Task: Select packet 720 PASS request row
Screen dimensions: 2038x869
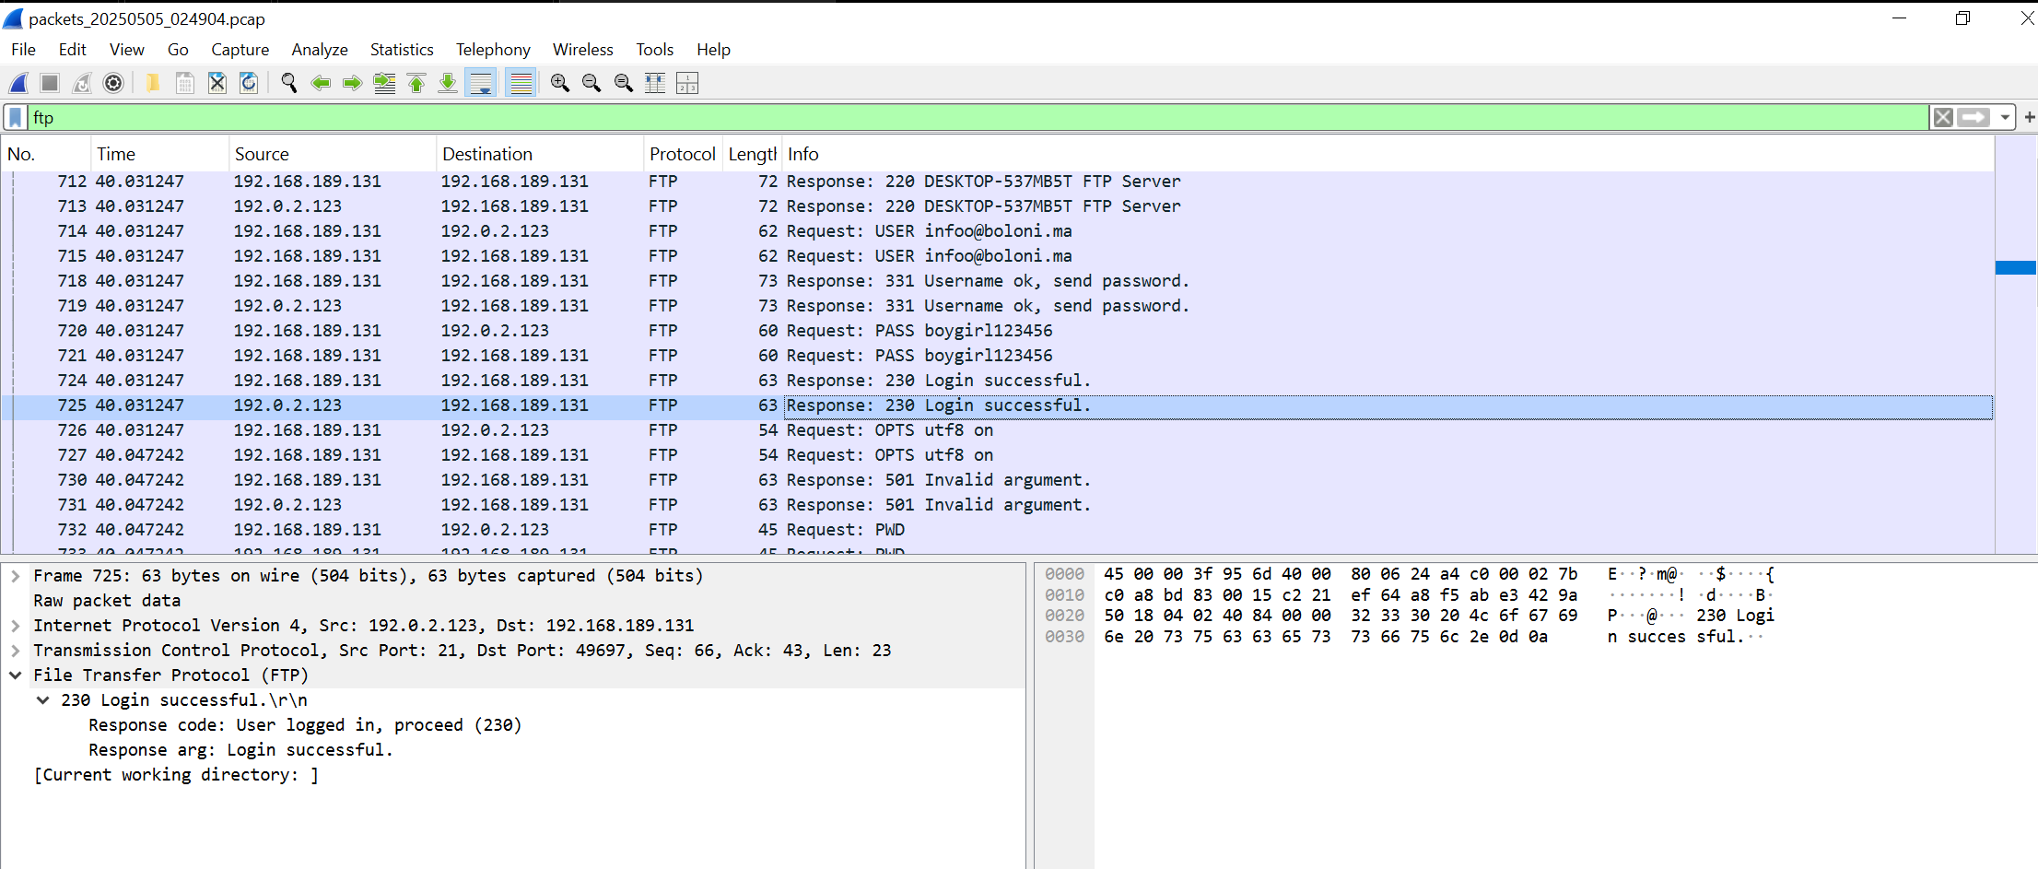Action: [x=998, y=331]
